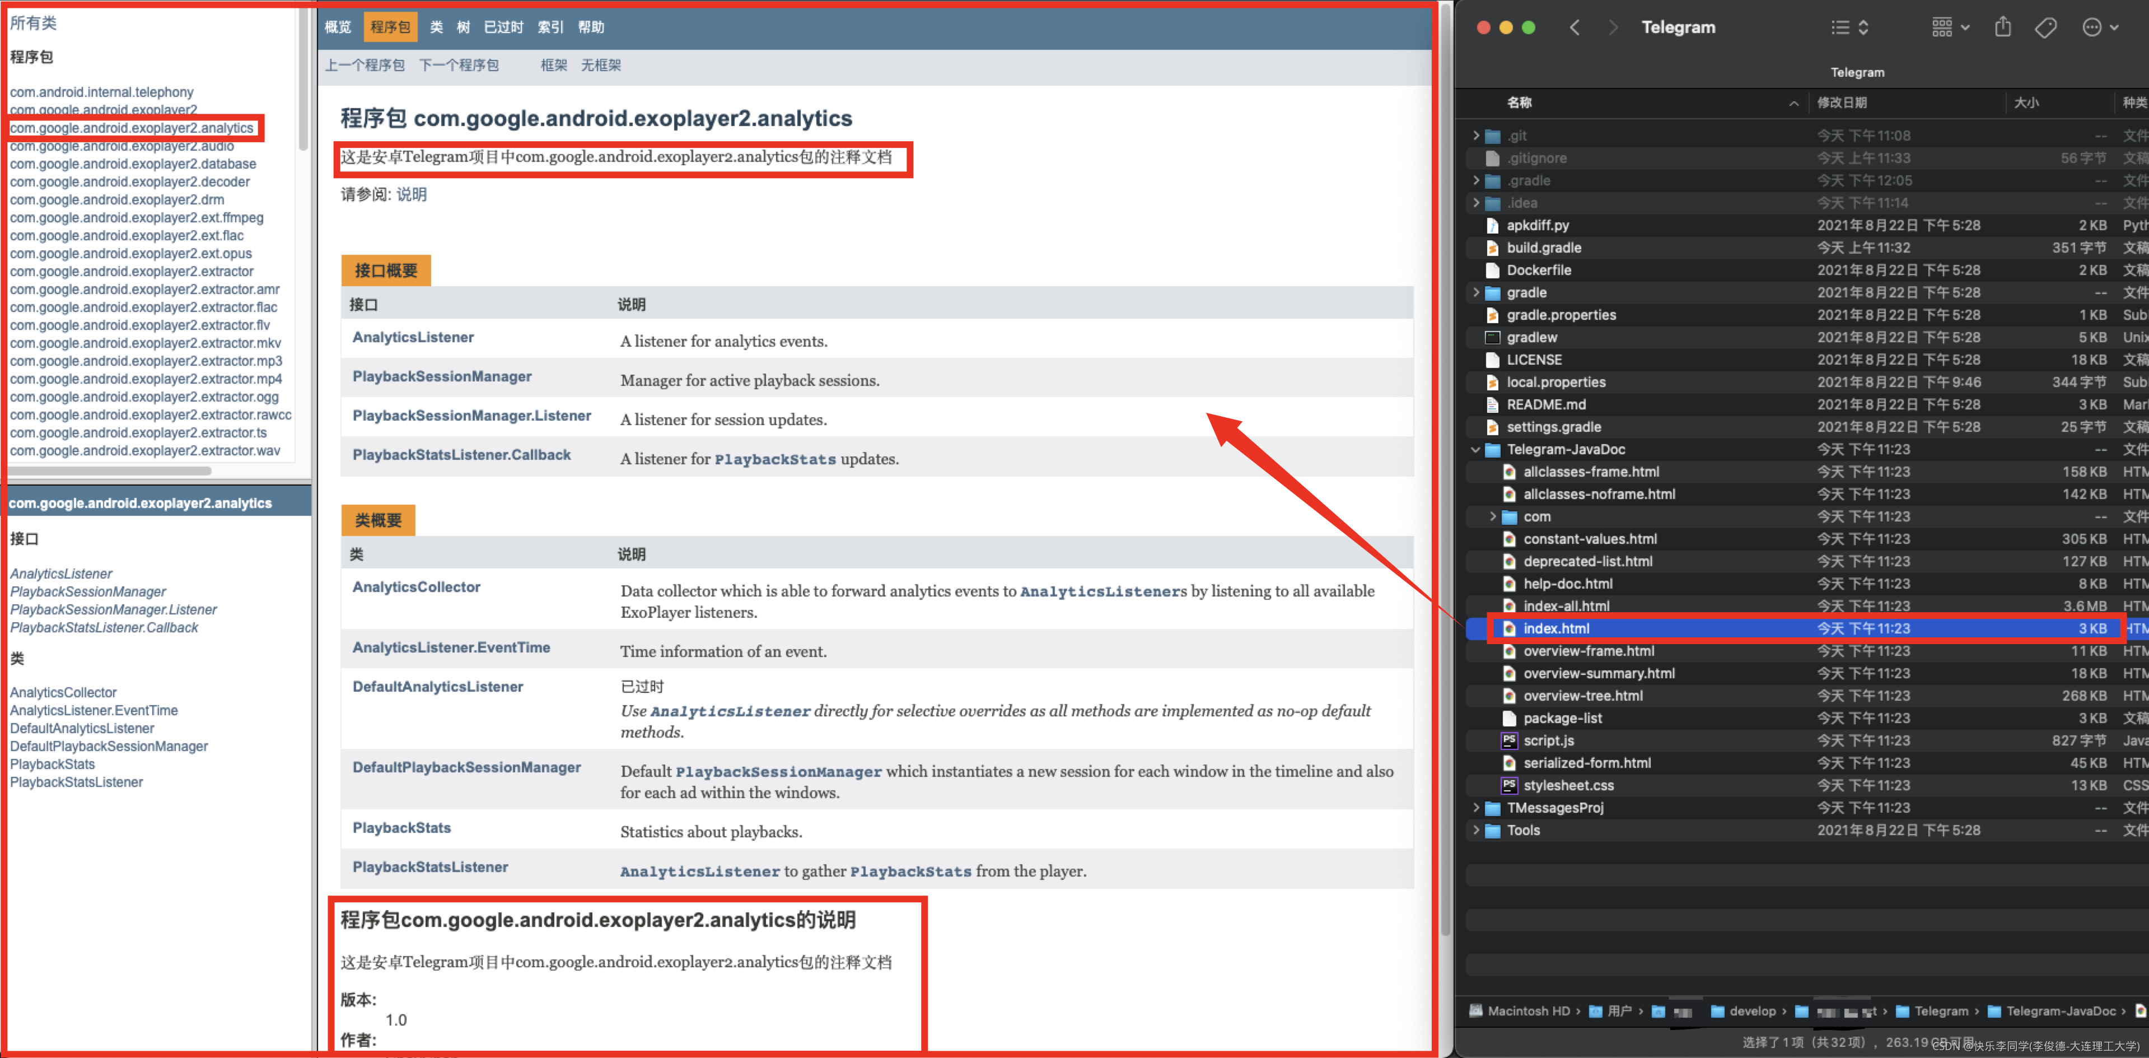Viewport: 2149px width, 1058px height.
Task: Expand the .git folder
Action: [x=1476, y=135]
